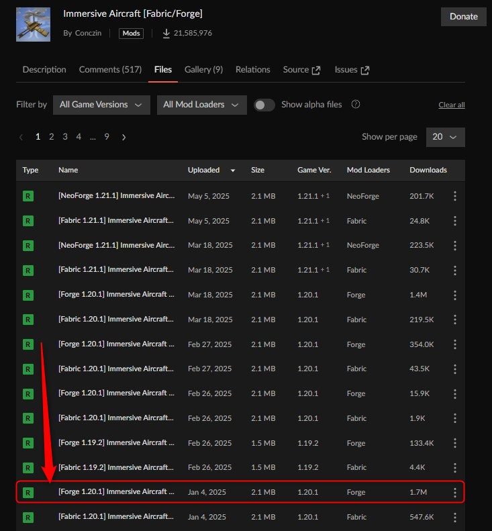Open options menu for Fabric 1.20.1 Feb 26 file
This screenshot has height=531, width=492.
(455, 418)
